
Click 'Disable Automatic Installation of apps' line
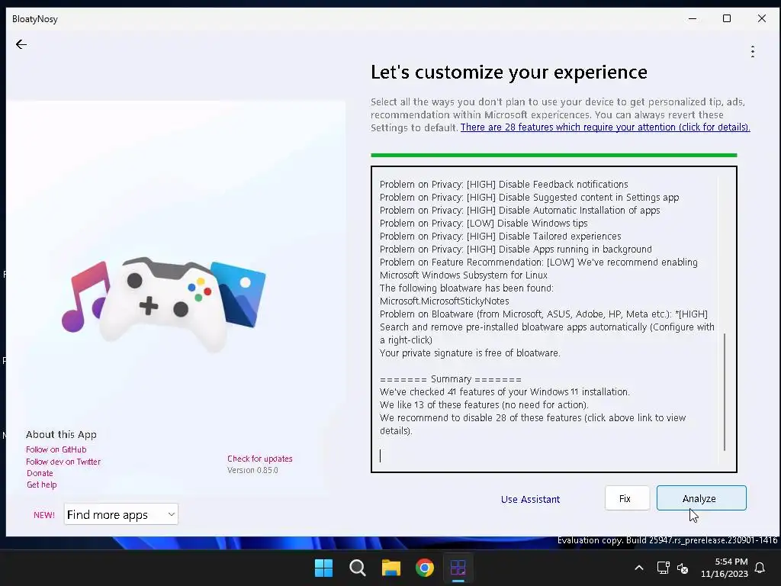point(519,211)
